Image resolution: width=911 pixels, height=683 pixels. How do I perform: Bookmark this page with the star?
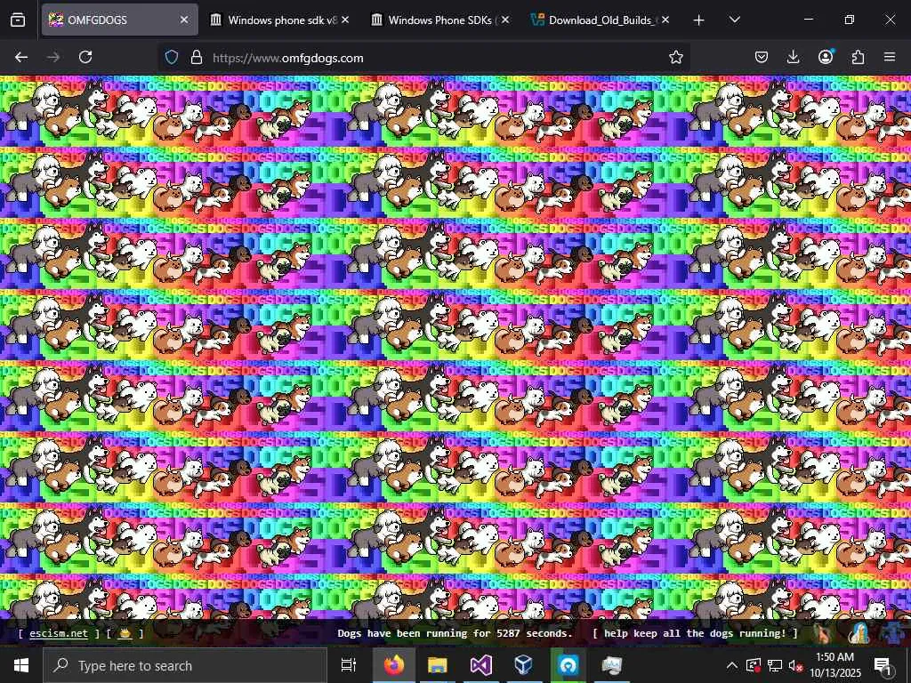pos(676,57)
